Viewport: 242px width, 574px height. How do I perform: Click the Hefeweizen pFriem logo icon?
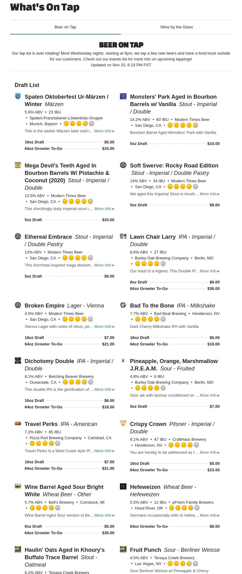123,487
